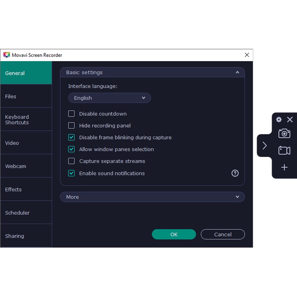This screenshot has width=297, height=297.
Task: Collapse the Basic settings section
Action: click(x=152, y=73)
